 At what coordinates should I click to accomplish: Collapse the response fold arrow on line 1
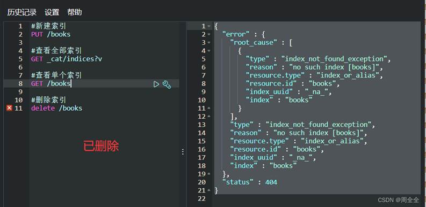pyautogui.click(x=209, y=26)
